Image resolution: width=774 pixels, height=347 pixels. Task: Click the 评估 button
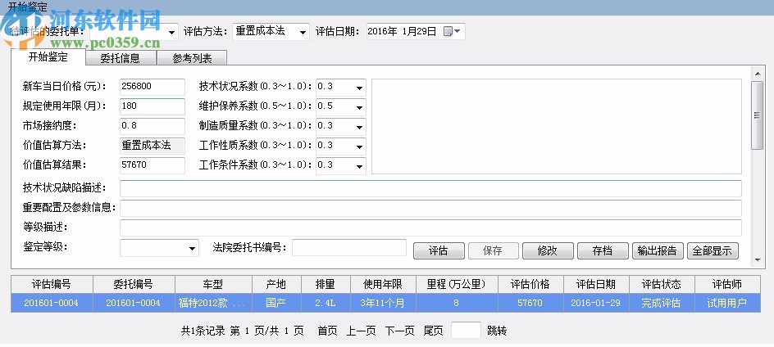pyautogui.click(x=439, y=251)
